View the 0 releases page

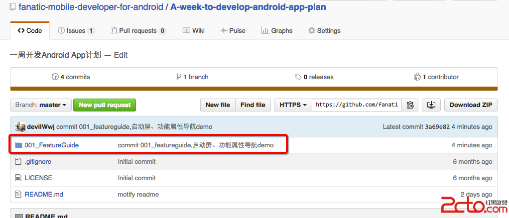click(x=314, y=77)
